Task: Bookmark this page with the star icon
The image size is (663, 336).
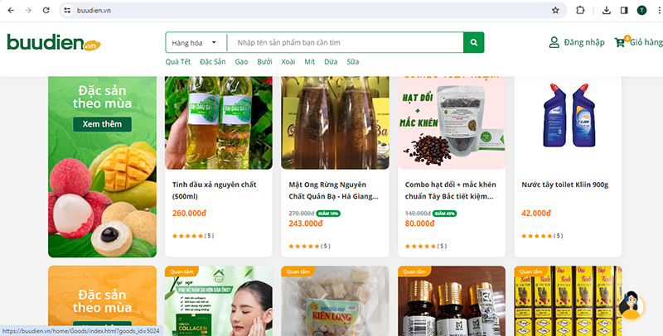Action: tap(555, 10)
